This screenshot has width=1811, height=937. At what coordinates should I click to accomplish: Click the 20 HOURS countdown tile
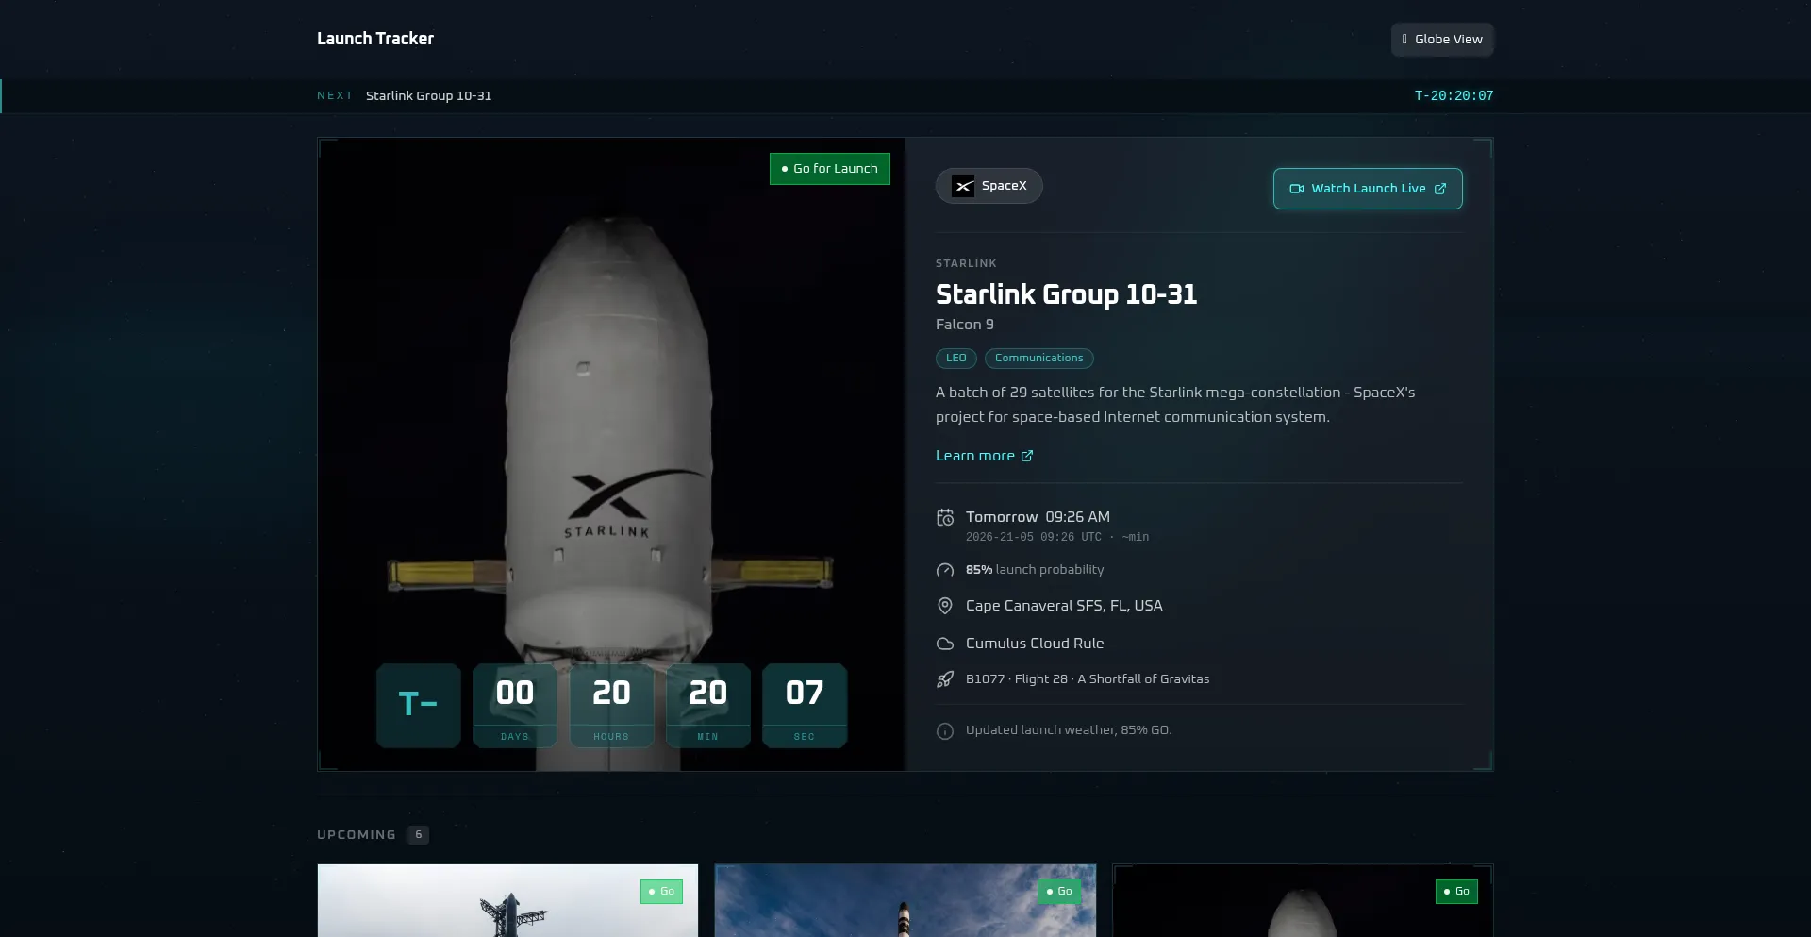611,706
